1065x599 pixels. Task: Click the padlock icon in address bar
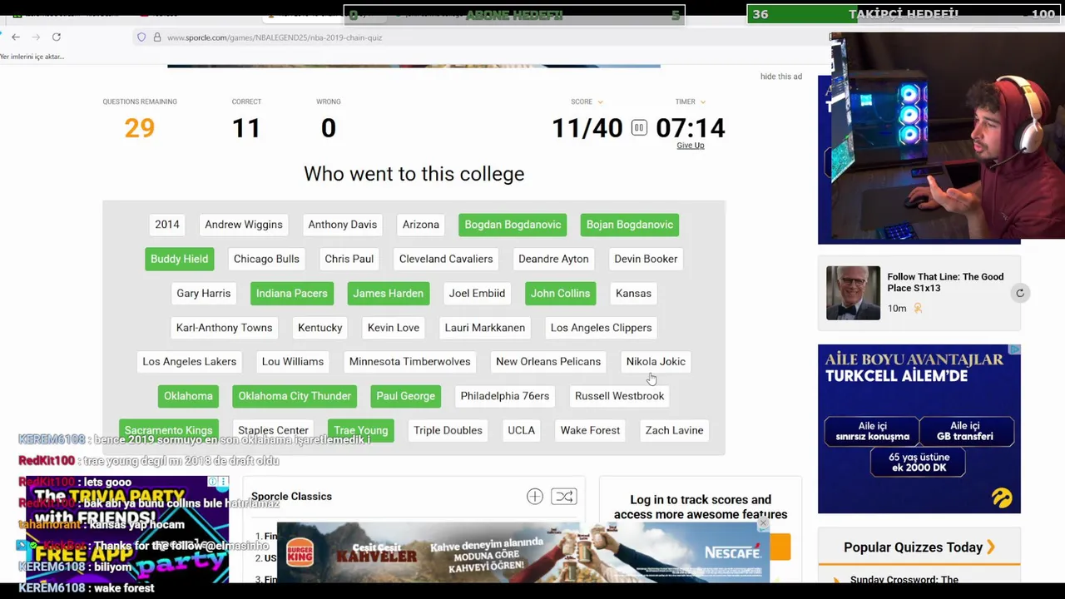tap(156, 37)
